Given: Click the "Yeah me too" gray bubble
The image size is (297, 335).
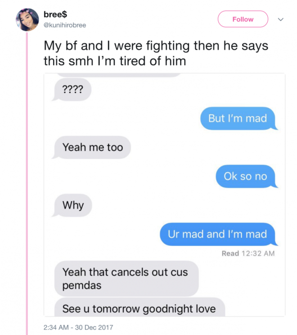Looking at the screenshot, I should tap(91, 147).
